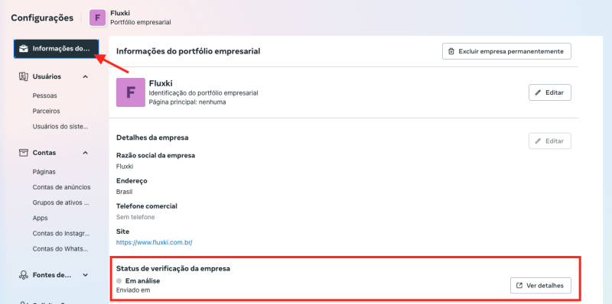
Task: Click the briefcase icon in Informações do... item
Action: point(24,49)
